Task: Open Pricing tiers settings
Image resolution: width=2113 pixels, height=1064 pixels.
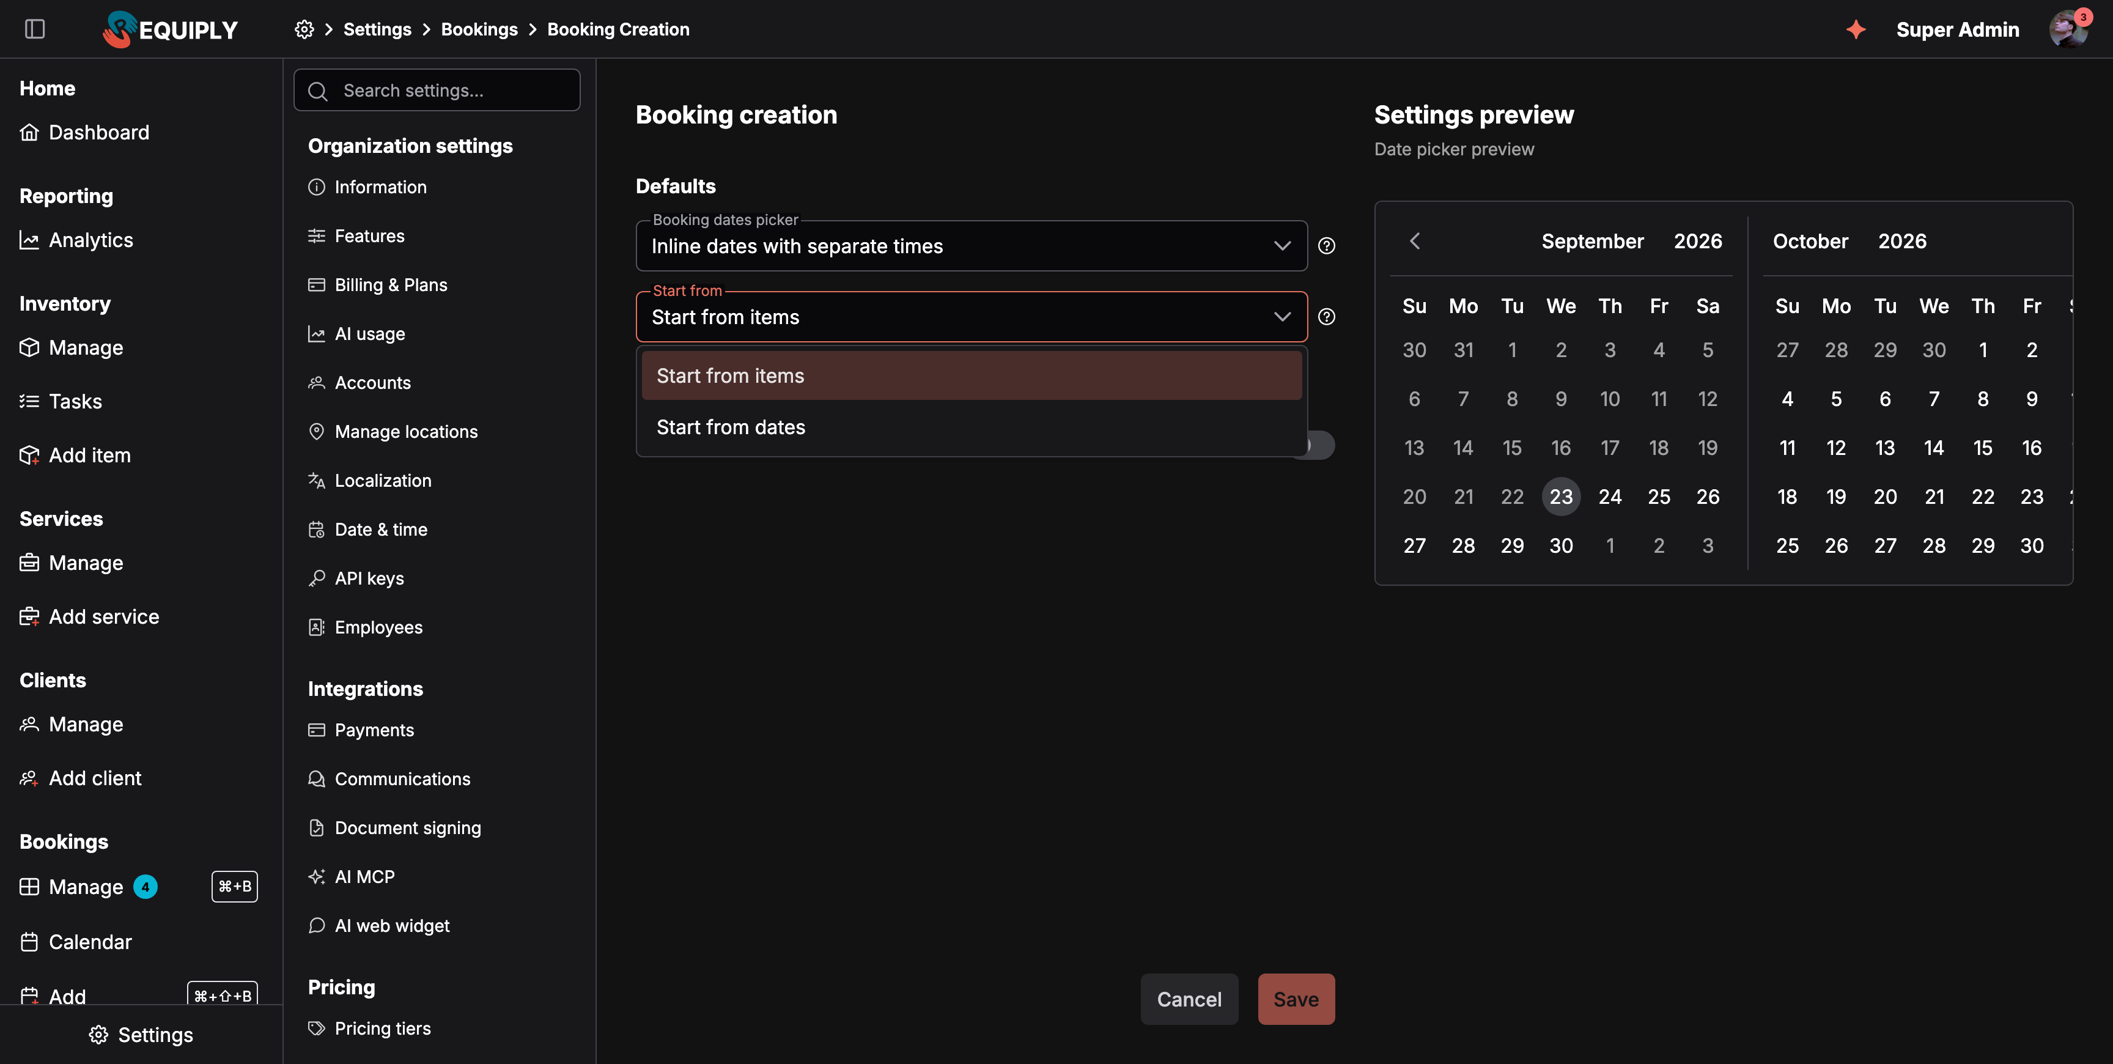Action: 369,1028
